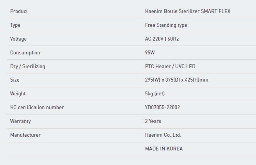Select the AC 220V | 60Hz value
Viewport: 256px width, 165px height.
coord(162,39)
